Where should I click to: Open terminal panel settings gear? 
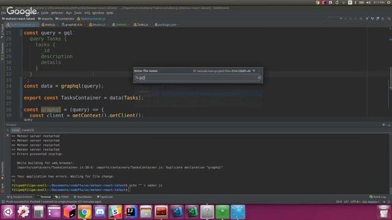pyautogui.click(x=384, y=125)
